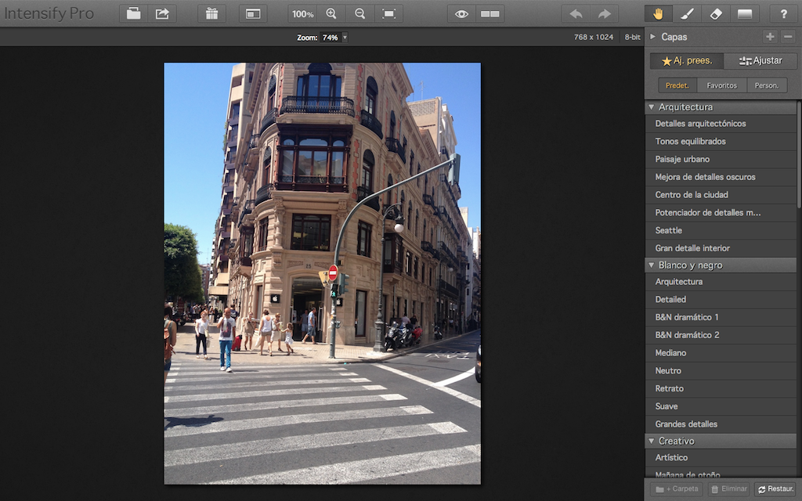Apply Arquitectura preset under Blanco y negro

click(721, 282)
